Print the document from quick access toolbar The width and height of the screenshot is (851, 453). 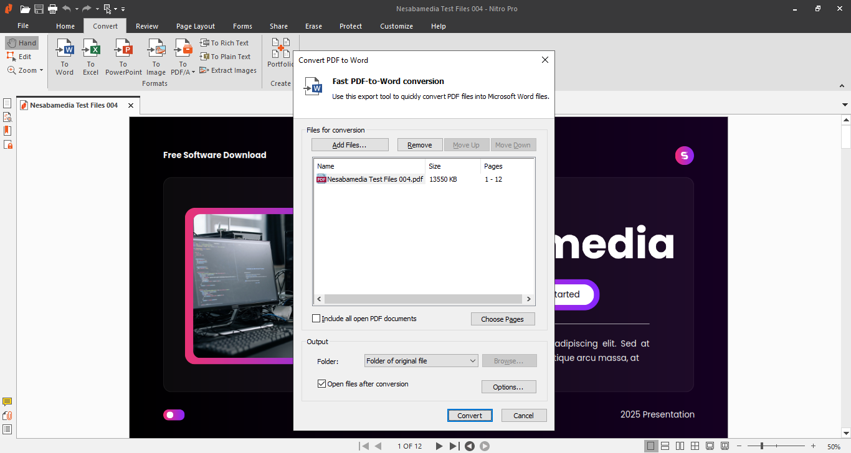[x=53, y=9]
